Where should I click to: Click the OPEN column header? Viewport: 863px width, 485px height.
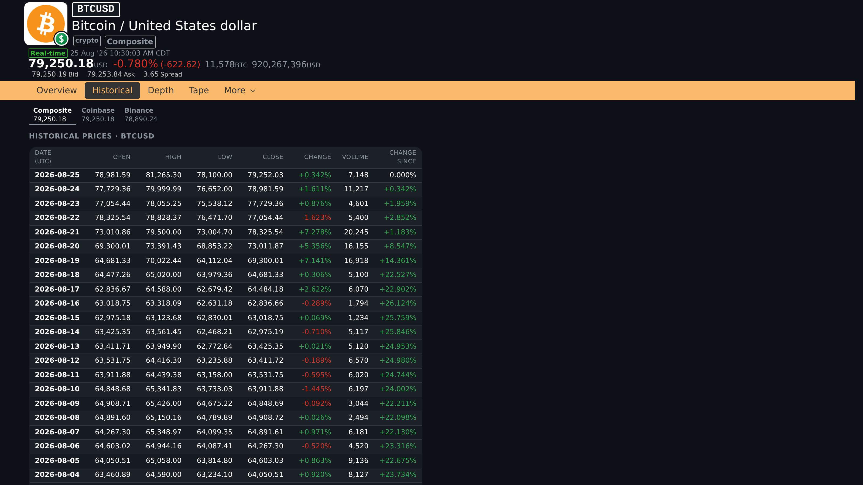click(122, 157)
